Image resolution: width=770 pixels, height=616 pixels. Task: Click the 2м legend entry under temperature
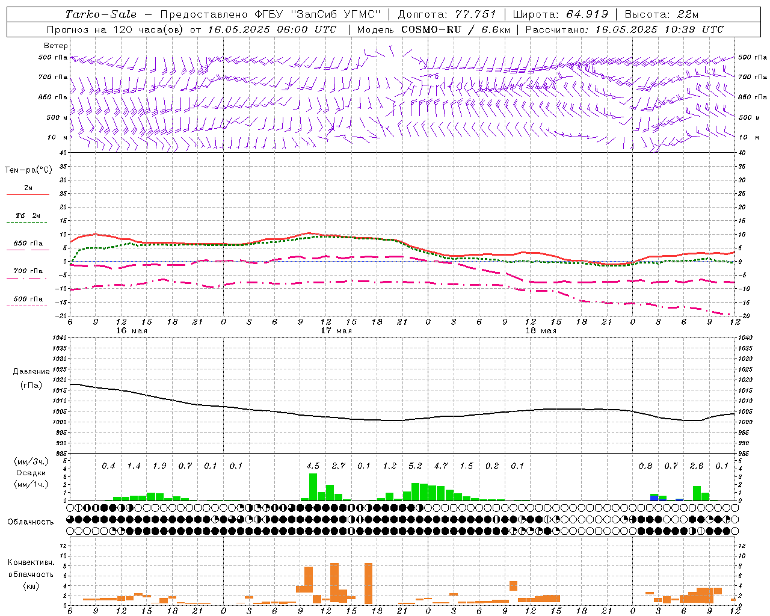[x=28, y=188]
